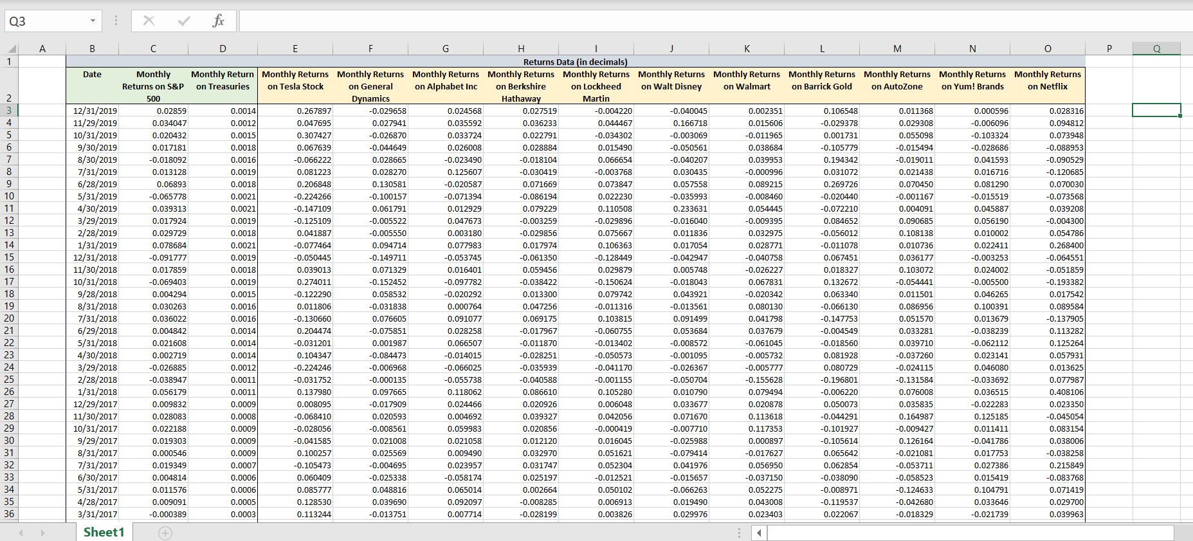Open the Name Box dropdown arrow
The height and width of the screenshot is (541, 1193).
tap(93, 21)
